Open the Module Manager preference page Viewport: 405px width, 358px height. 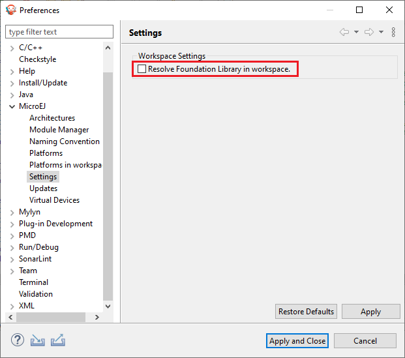[59, 130]
